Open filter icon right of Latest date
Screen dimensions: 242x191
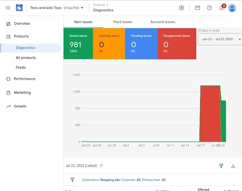tap(221, 166)
